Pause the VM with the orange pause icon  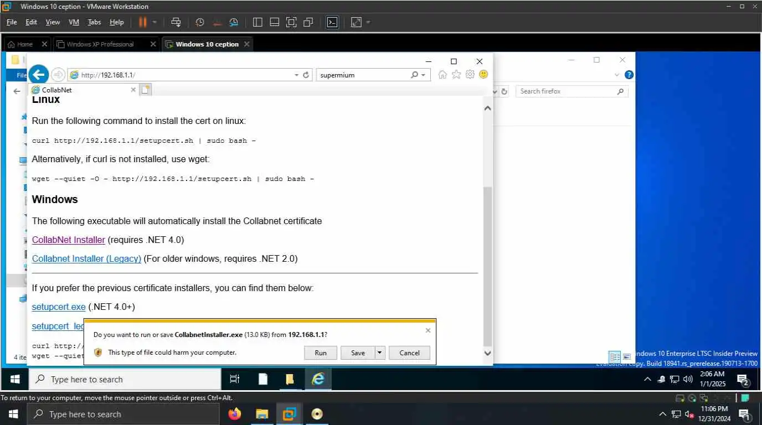pyautogui.click(x=143, y=22)
